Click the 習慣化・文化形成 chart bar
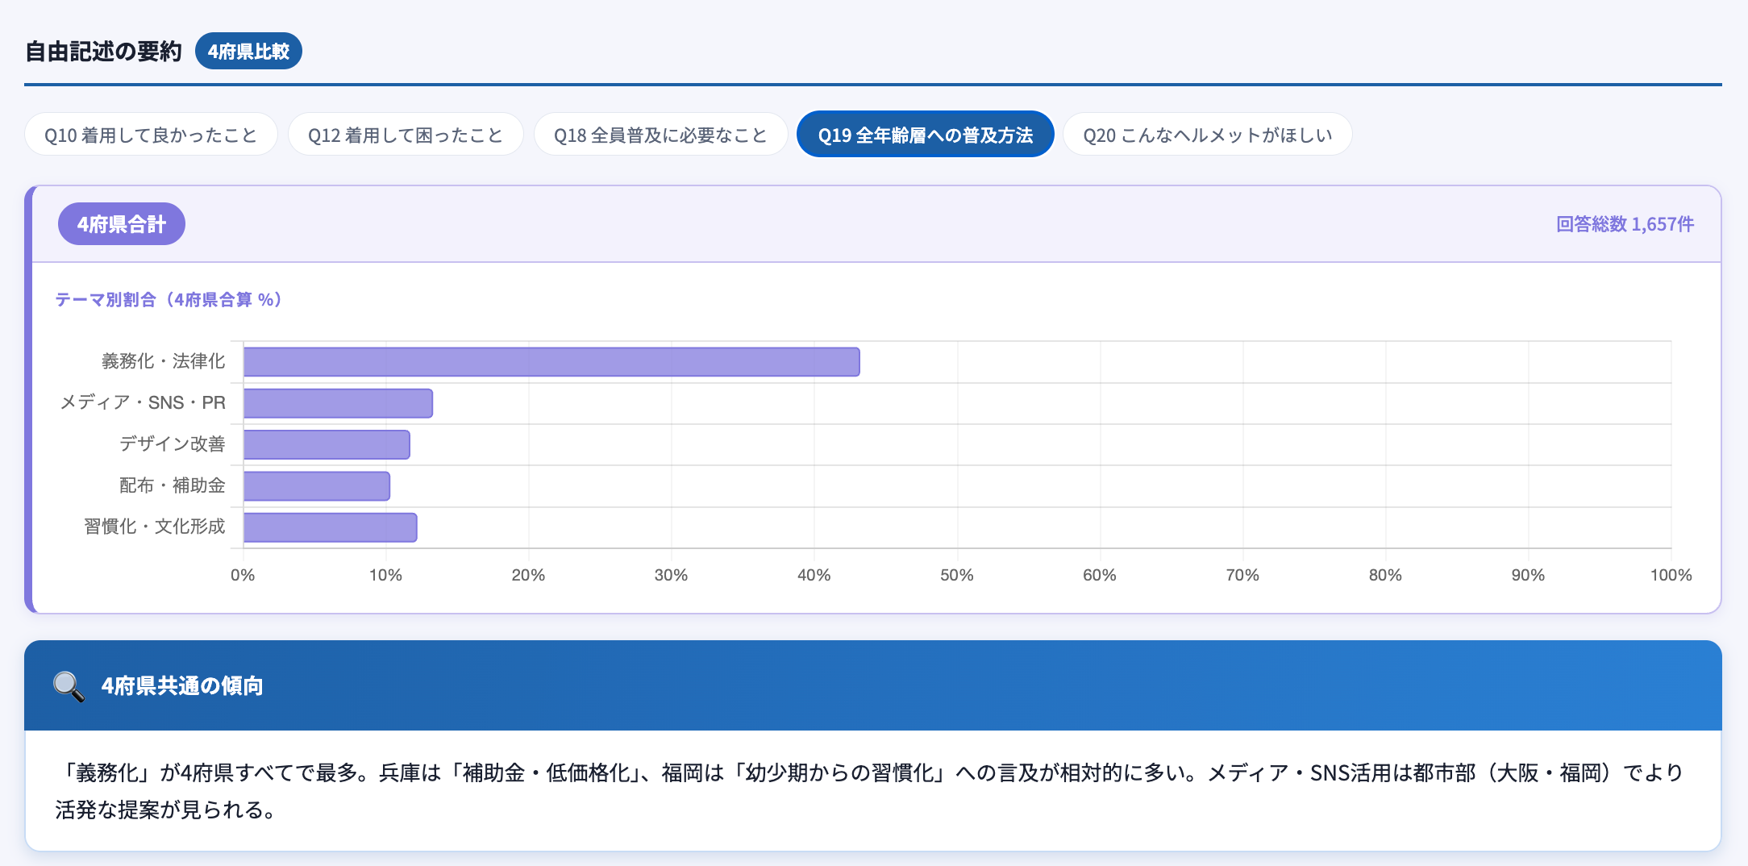The height and width of the screenshot is (866, 1748). [x=331, y=527]
